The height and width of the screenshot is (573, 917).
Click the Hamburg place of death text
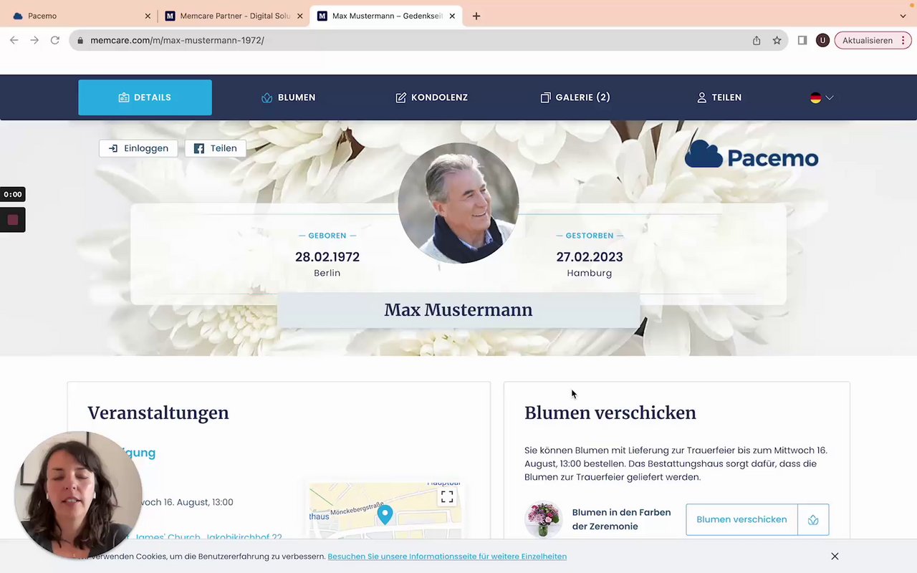[x=590, y=273]
